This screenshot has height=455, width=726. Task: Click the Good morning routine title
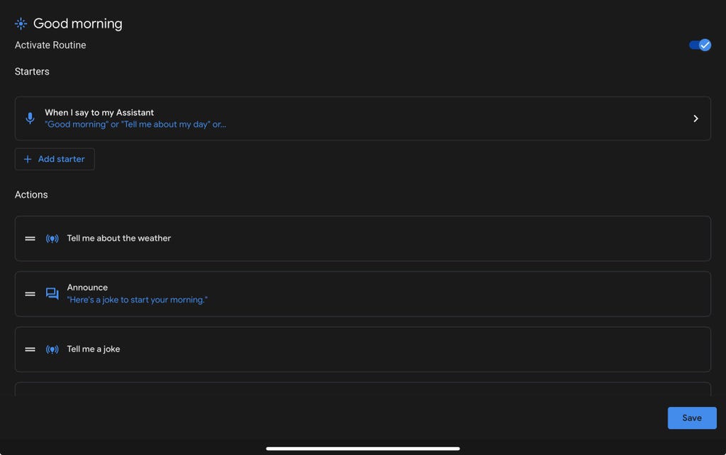click(x=77, y=23)
